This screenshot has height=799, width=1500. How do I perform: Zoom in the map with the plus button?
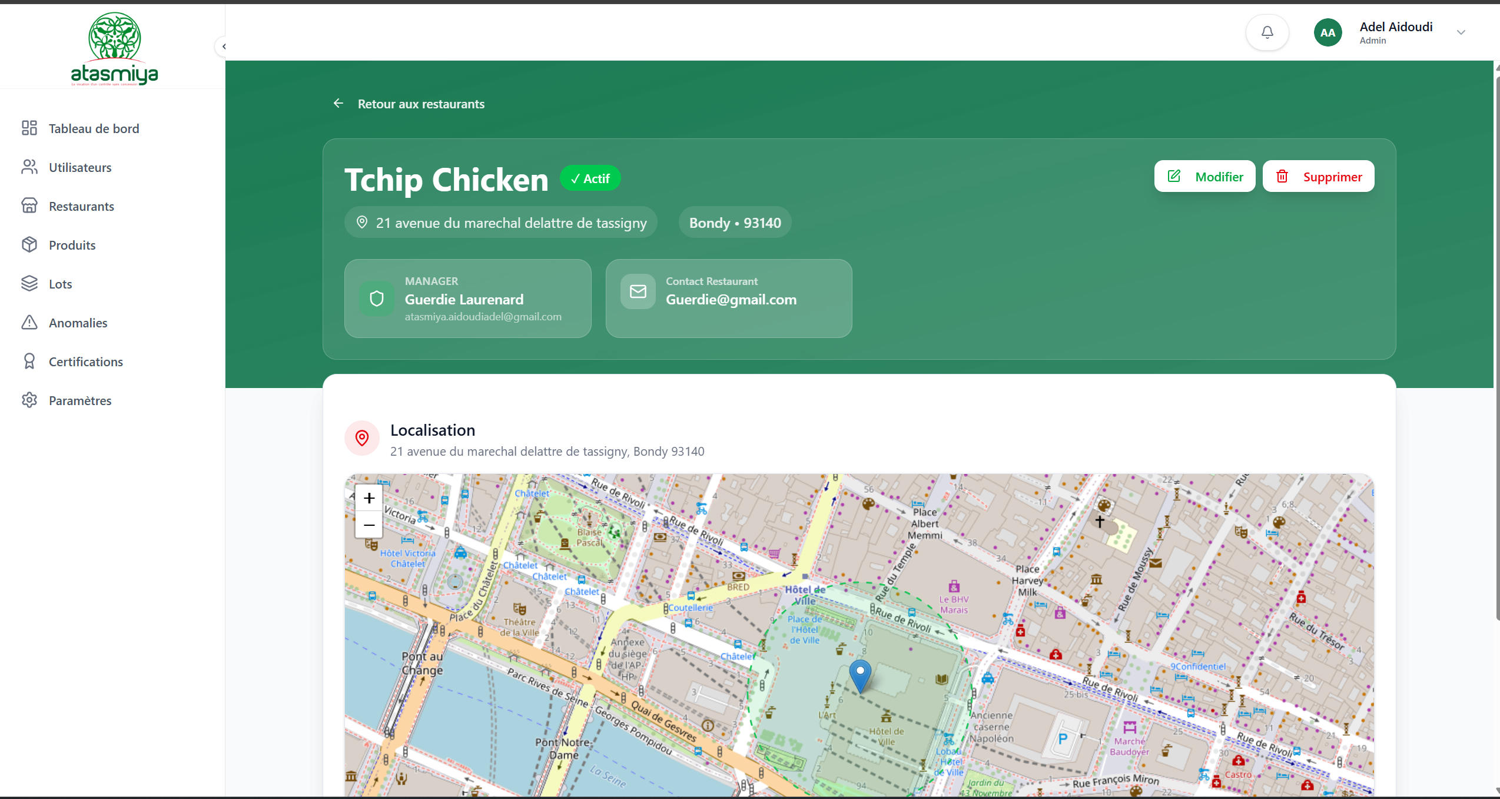(x=369, y=498)
